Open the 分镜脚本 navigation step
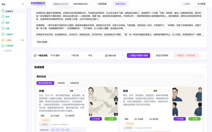This screenshot has height=132, width=212. pyautogui.click(x=9, y=34)
